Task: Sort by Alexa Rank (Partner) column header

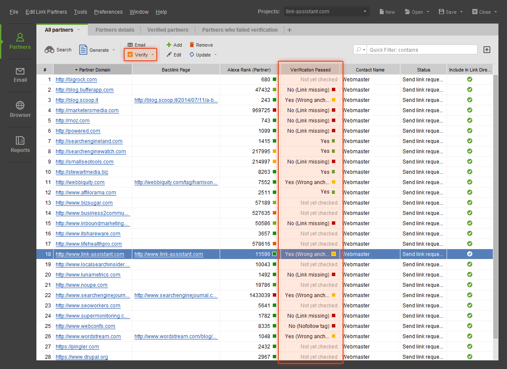Action: (249, 69)
